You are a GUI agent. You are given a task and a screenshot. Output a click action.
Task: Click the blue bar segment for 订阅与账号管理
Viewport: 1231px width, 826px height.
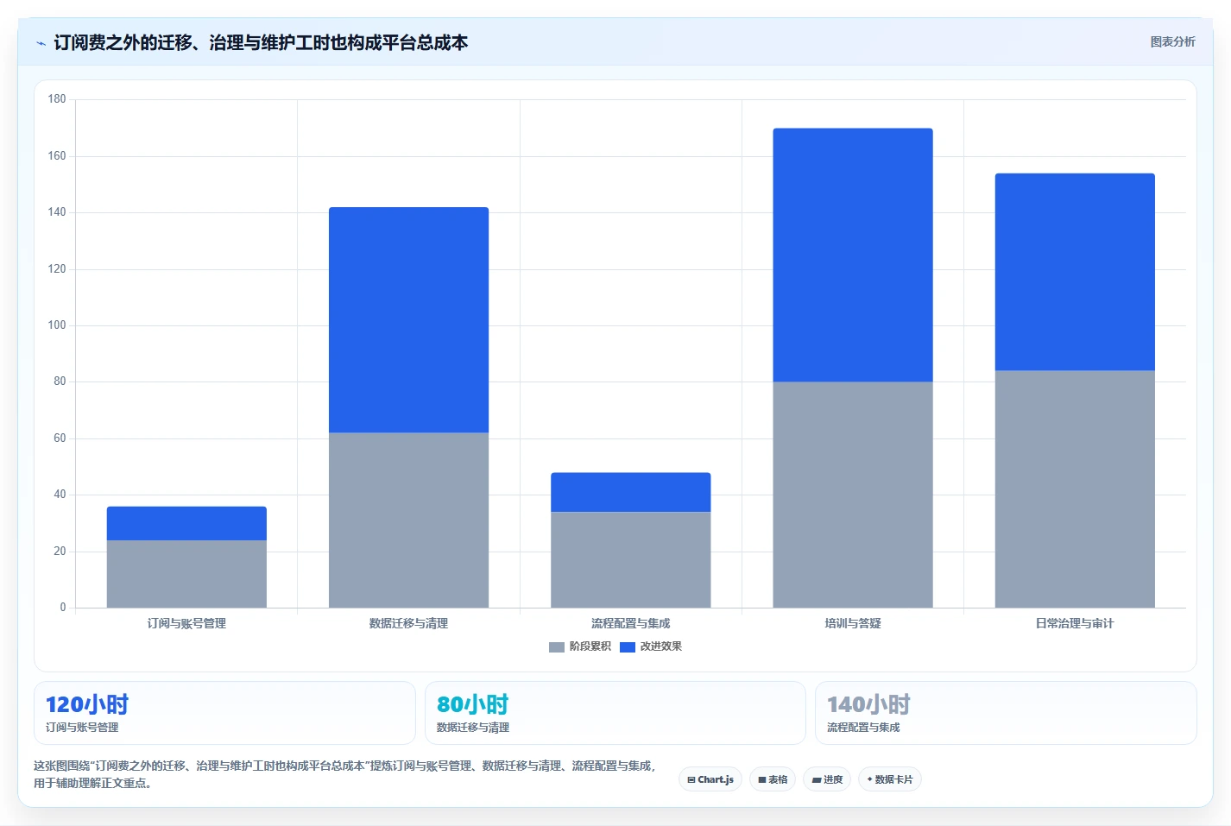point(186,523)
